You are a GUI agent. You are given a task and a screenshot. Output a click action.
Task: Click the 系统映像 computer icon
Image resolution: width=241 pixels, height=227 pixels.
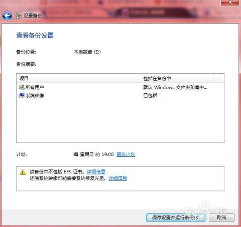pyautogui.click(x=22, y=95)
